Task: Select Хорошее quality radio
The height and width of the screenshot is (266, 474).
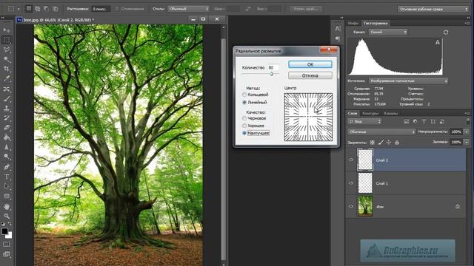Action: pyautogui.click(x=244, y=126)
